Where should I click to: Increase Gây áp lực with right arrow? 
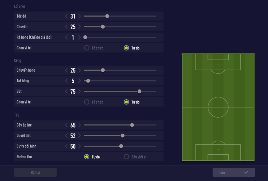coord(79,125)
